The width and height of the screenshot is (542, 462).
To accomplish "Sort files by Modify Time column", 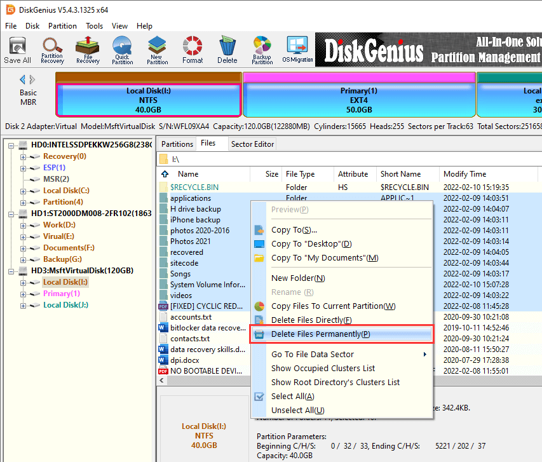I will click(464, 174).
